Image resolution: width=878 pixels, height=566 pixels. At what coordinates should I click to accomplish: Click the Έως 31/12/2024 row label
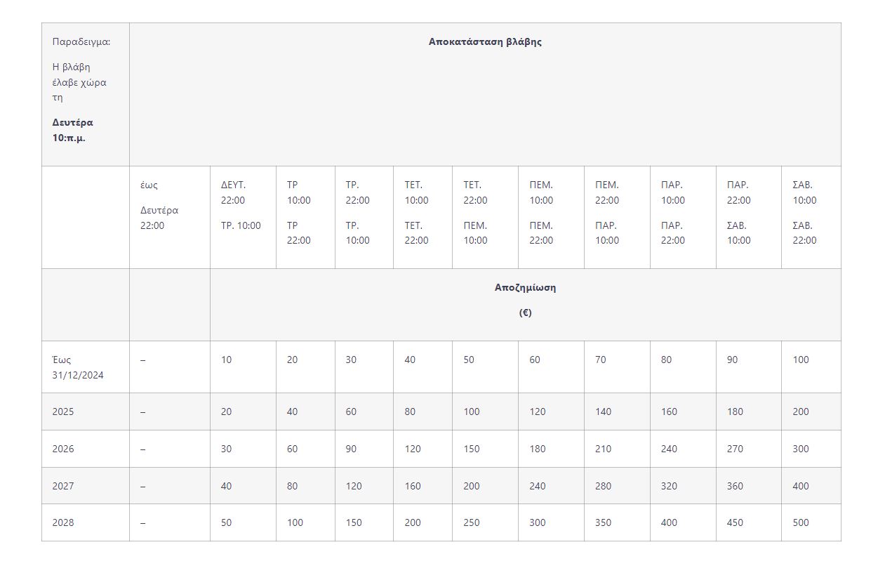click(78, 367)
